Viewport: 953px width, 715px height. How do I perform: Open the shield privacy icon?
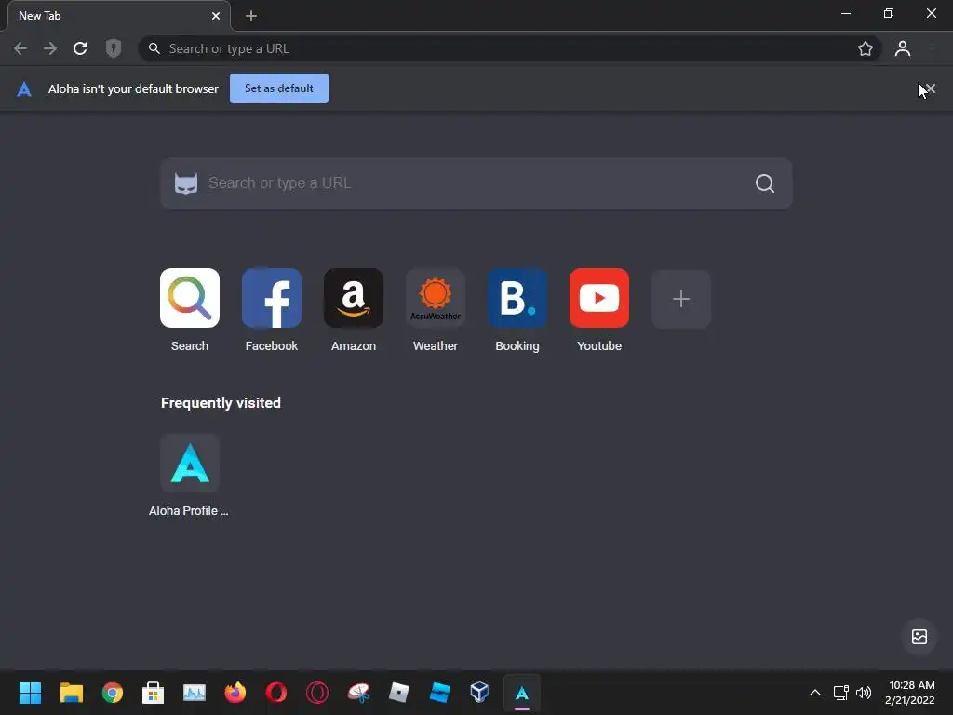(x=114, y=48)
